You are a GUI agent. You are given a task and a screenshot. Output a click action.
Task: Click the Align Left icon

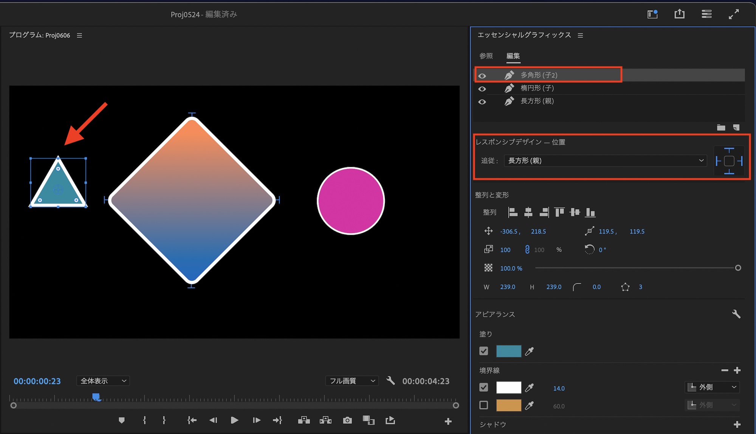point(513,212)
